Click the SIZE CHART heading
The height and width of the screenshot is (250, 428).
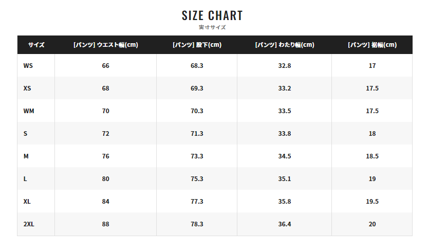(x=212, y=15)
